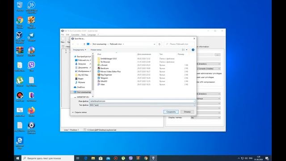The height and width of the screenshot is (161, 286).
Task: Open the Converter menu in Bat To Exe Converter
Action: (75, 35)
